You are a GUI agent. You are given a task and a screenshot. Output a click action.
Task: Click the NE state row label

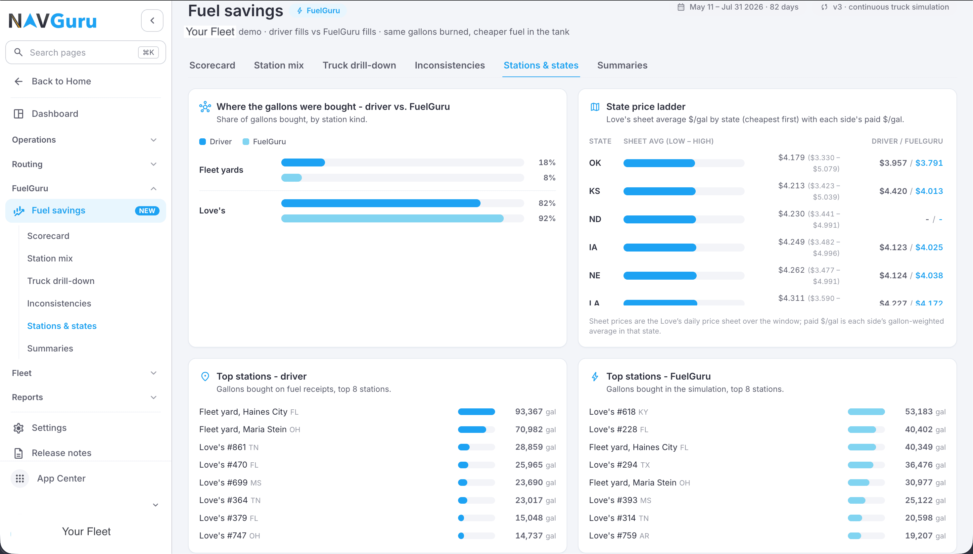[594, 276]
